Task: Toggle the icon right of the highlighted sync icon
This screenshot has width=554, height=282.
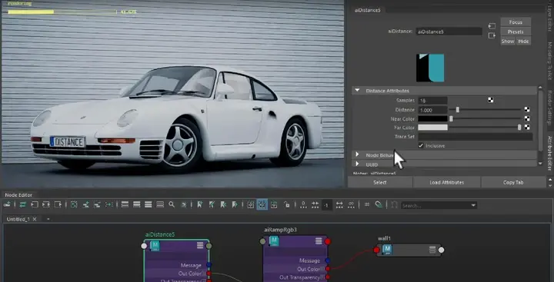Action: coord(274,204)
